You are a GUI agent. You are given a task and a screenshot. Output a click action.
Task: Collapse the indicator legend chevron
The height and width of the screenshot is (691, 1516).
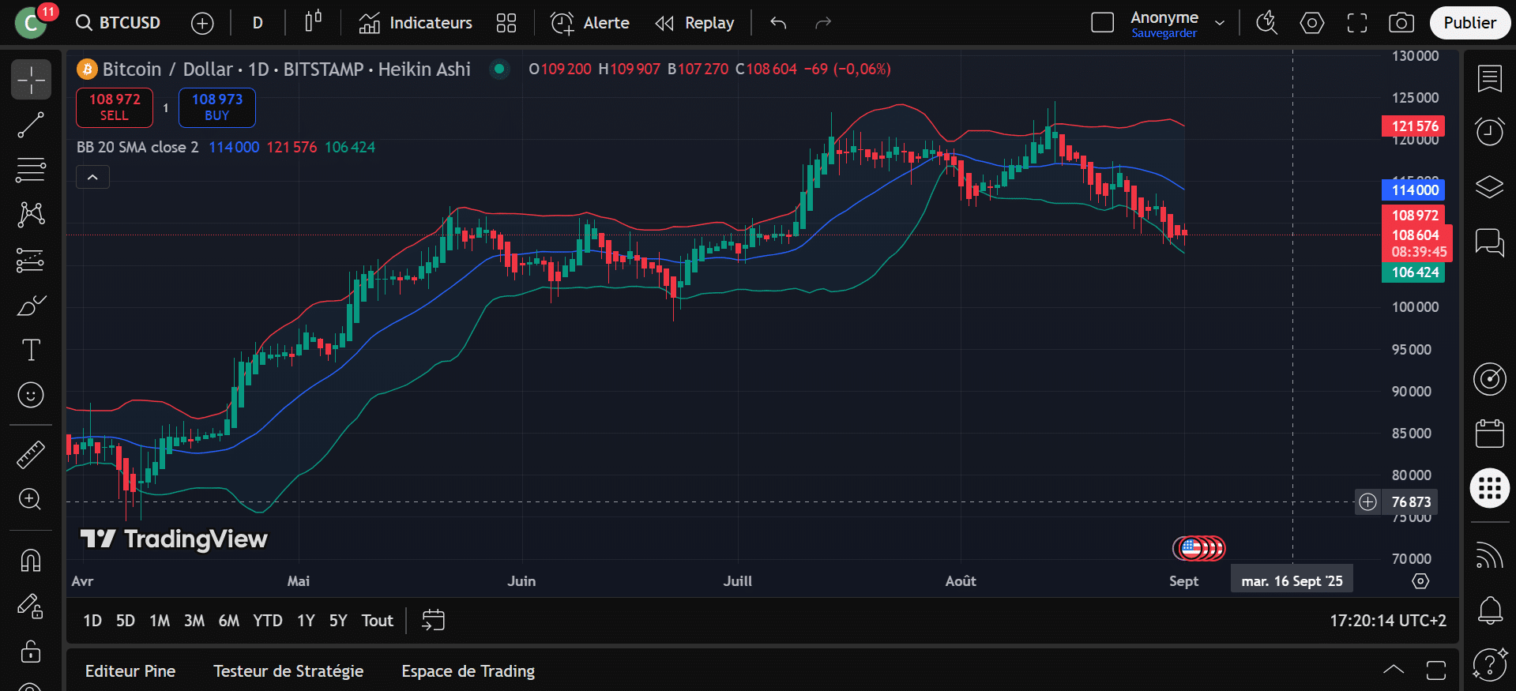point(92,178)
